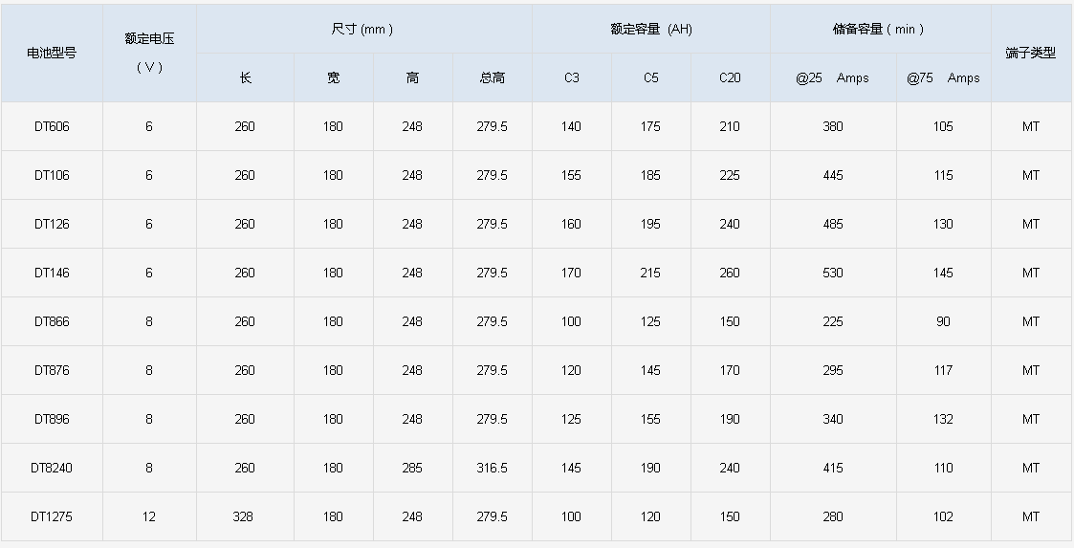
Task: Click battery model DT106
Action: point(52,175)
